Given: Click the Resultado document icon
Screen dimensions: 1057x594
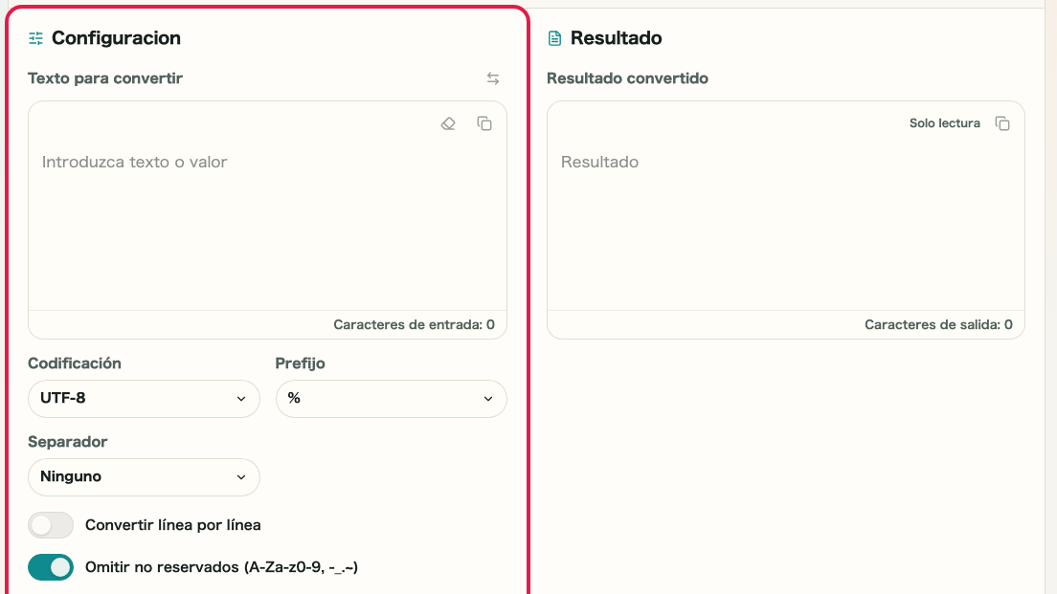Looking at the screenshot, I should coord(554,38).
